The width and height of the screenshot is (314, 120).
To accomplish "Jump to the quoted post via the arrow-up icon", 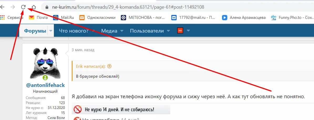I will click(x=109, y=66).
